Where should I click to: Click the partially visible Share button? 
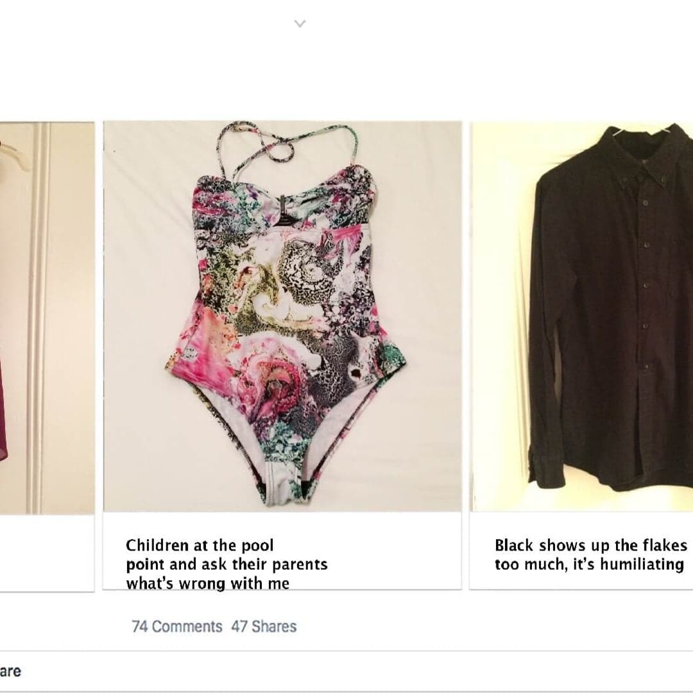tap(11, 671)
